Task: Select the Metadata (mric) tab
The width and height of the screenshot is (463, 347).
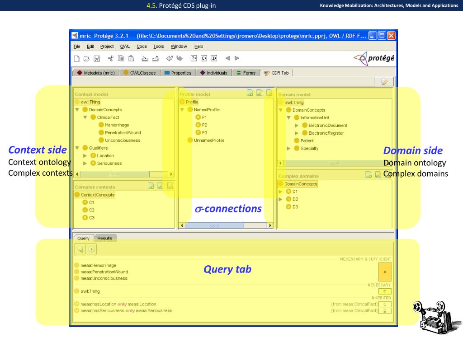Action: [96, 73]
